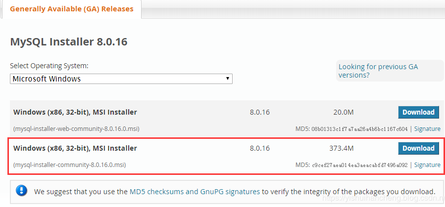Click the 'Select Operating System:' label
Image resolution: width=445 pixels, height=207 pixels.
(49, 66)
